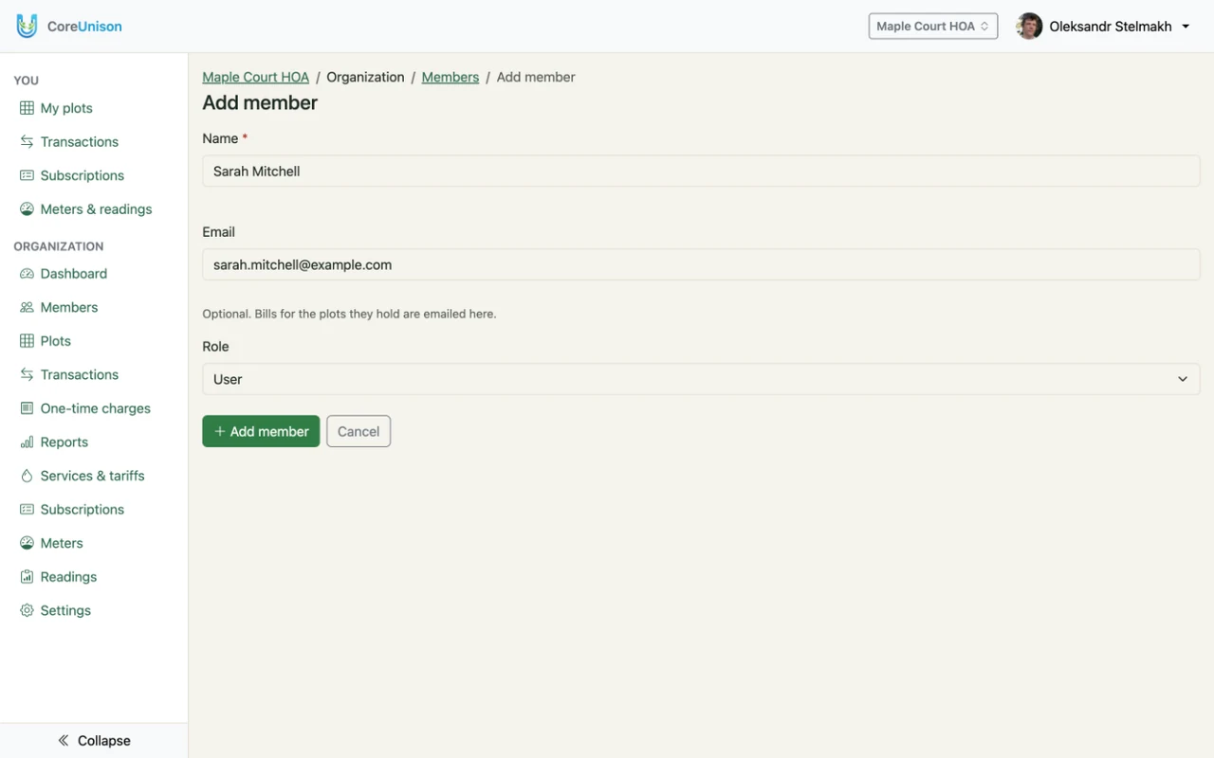The image size is (1214, 758).
Task: Open Plots under the ORGANIZATION section
Action: tap(46, 341)
